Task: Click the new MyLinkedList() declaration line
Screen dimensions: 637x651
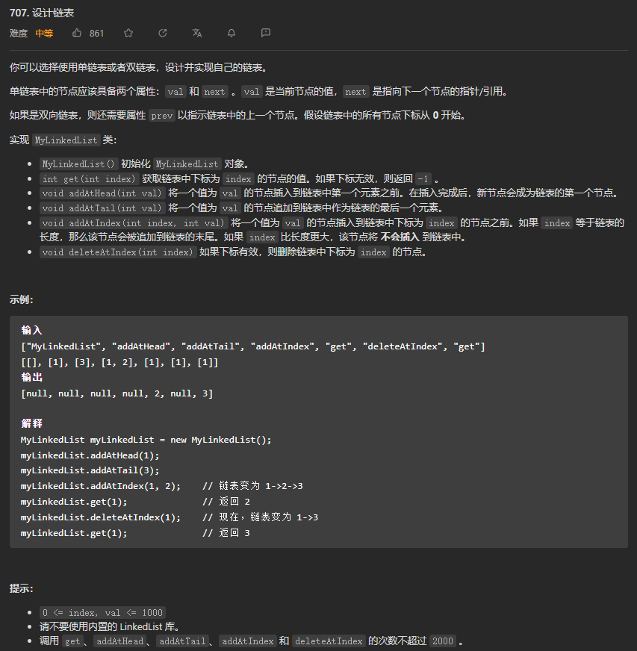Action: pyautogui.click(x=146, y=440)
